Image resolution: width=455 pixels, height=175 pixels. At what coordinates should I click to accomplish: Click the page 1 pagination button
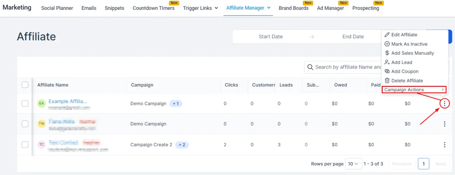(x=424, y=164)
